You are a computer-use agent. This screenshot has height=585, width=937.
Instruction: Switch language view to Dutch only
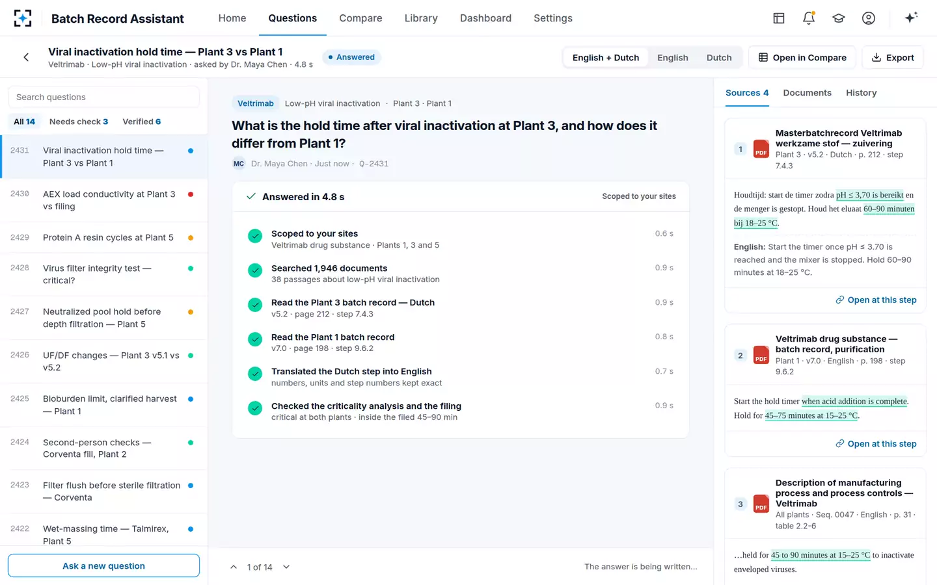[719, 57]
